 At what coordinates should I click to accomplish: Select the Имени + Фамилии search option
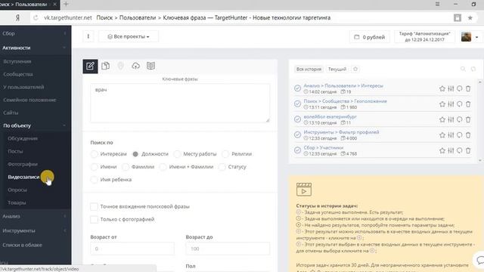click(163, 167)
